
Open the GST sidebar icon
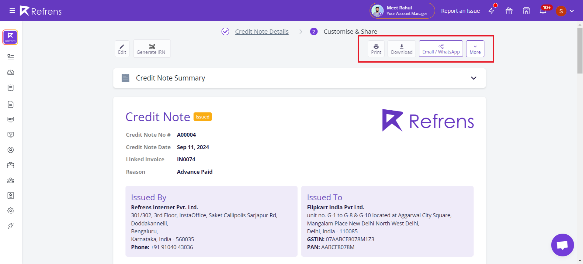pyautogui.click(x=11, y=119)
